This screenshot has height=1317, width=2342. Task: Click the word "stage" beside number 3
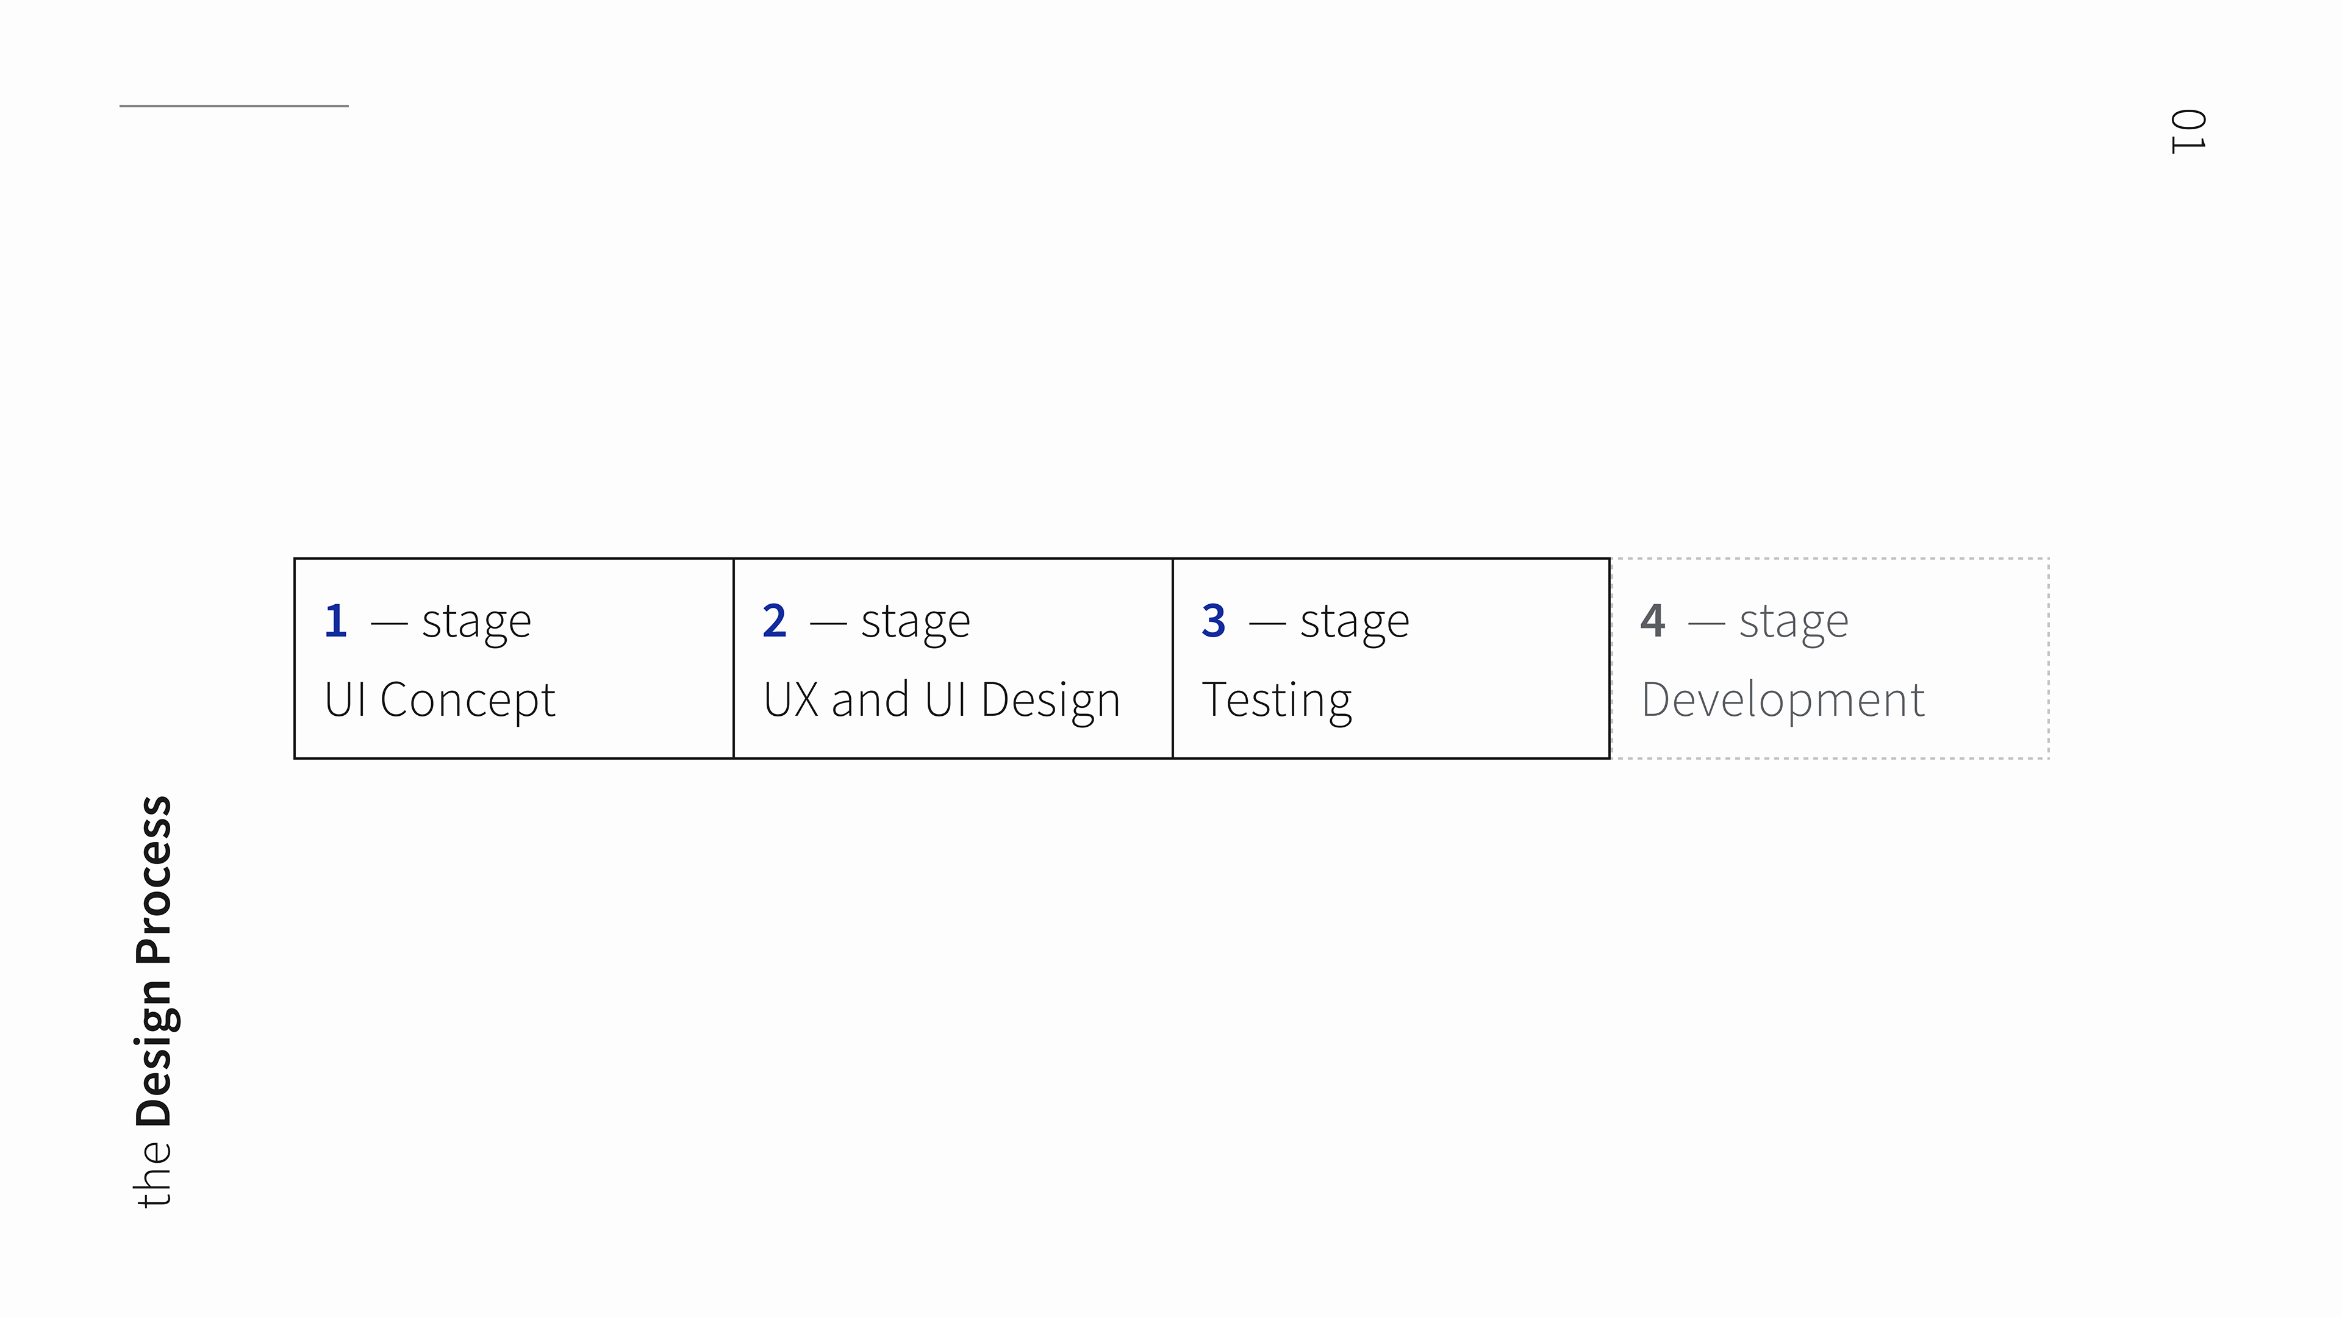tap(1355, 624)
